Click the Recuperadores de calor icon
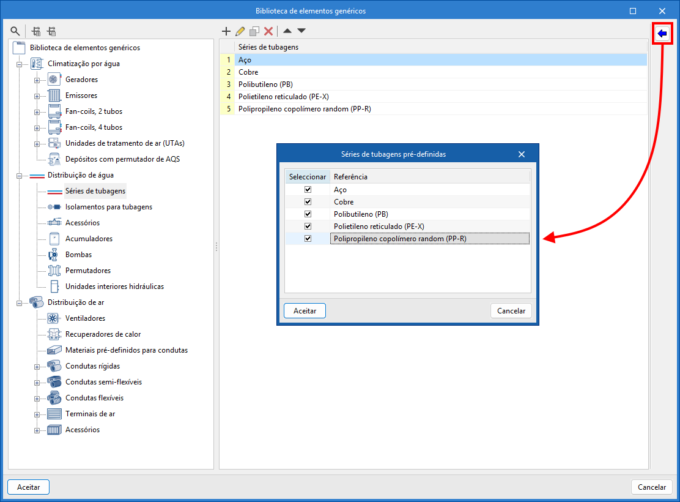Image resolution: width=680 pixels, height=502 pixels. pos(54,334)
